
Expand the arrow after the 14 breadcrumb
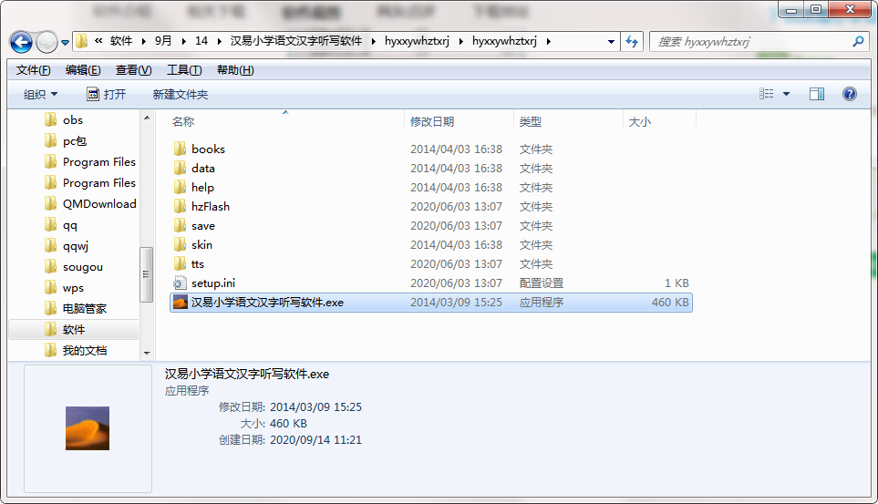pos(219,41)
